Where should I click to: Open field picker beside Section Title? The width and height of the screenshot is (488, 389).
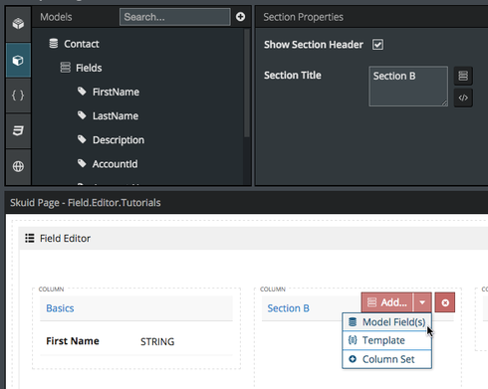point(463,76)
